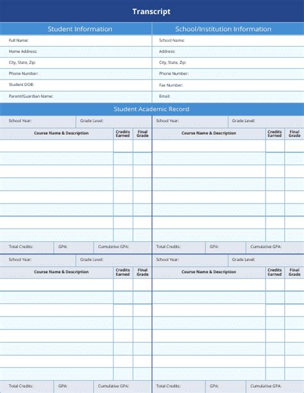The image size is (304, 393).
Task: Click Cumulative GPA field in bottom-left block
Action: click(122, 387)
